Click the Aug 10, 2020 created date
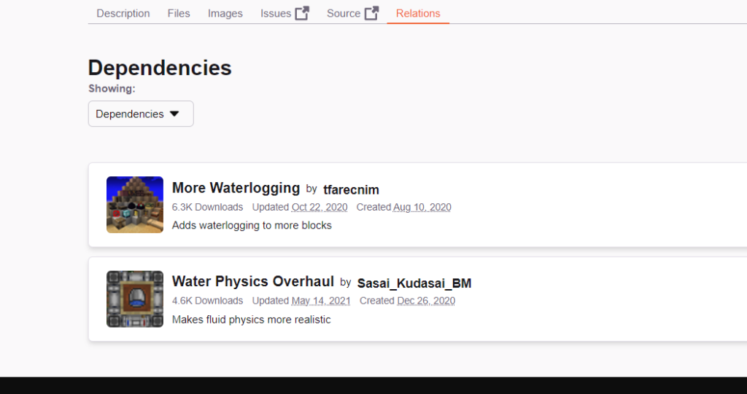The width and height of the screenshot is (747, 394). (x=422, y=207)
